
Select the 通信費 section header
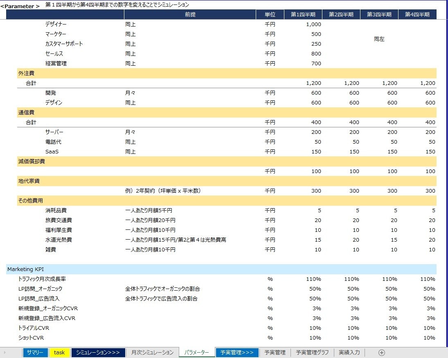pos(227,113)
